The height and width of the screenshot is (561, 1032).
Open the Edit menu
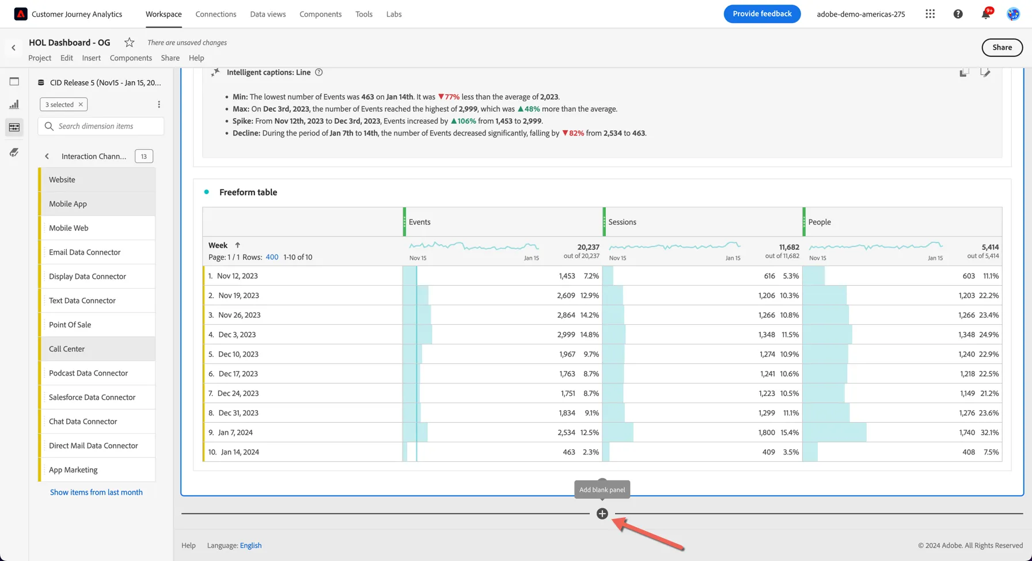[67, 58]
